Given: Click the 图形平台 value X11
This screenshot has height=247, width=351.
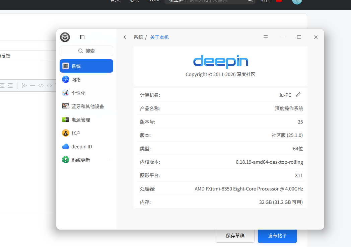Looking at the screenshot, I should click(x=299, y=175).
